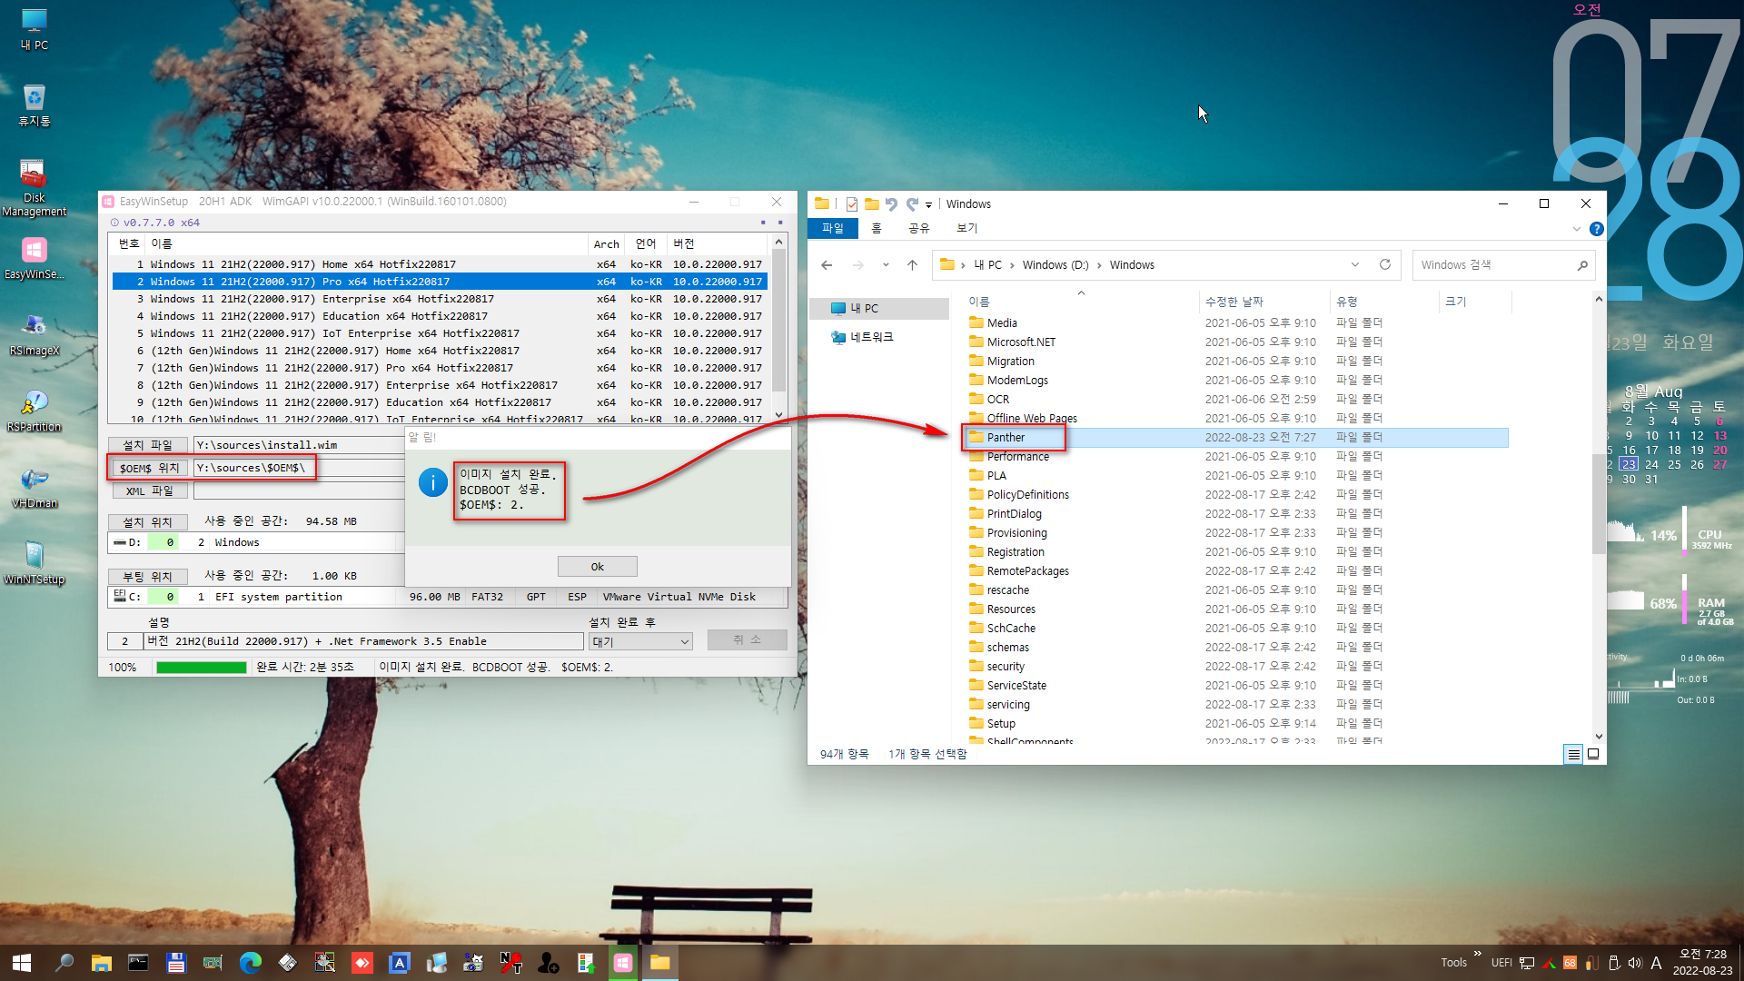Confirm the dialog with Ok button
The image size is (1744, 981).
point(597,567)
